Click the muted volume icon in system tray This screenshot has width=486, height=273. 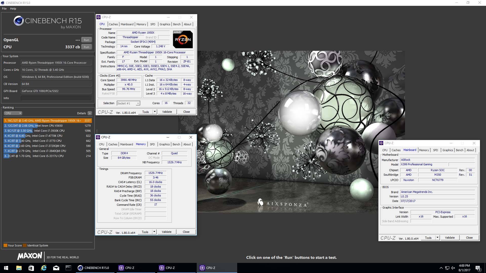pos(453,268)
